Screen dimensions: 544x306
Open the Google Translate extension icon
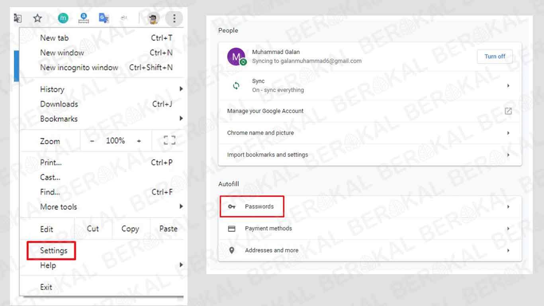pos(104,18)
